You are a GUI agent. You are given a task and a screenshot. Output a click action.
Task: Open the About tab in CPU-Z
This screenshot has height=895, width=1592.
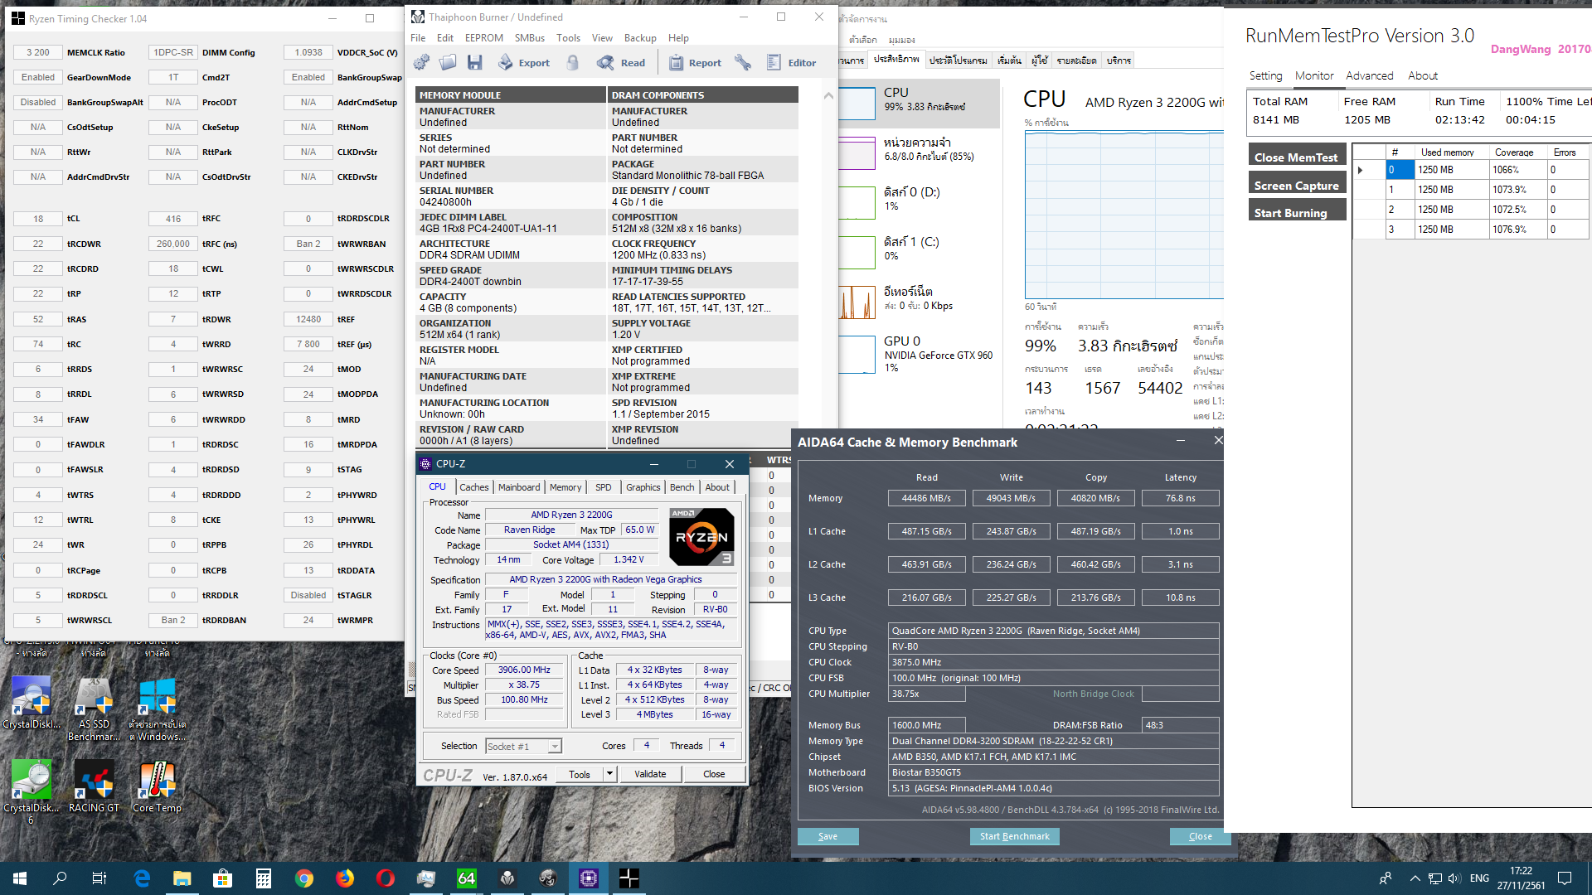717,487
